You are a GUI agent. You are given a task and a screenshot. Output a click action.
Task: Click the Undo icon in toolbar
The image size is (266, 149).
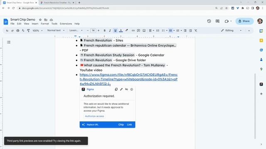point(7,31)
